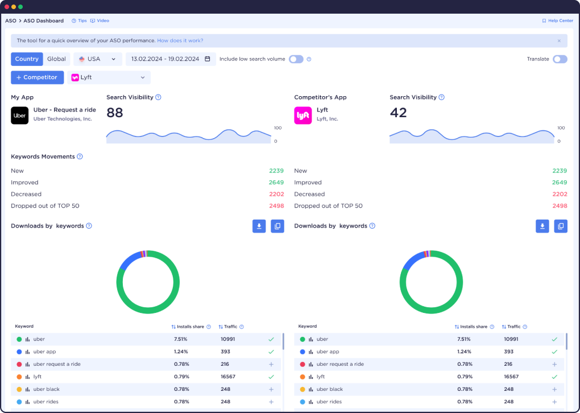The image size is (580, 413).
Task: Open the Tips help icon link
Action: pyautogui.click(x=79, y=20)
